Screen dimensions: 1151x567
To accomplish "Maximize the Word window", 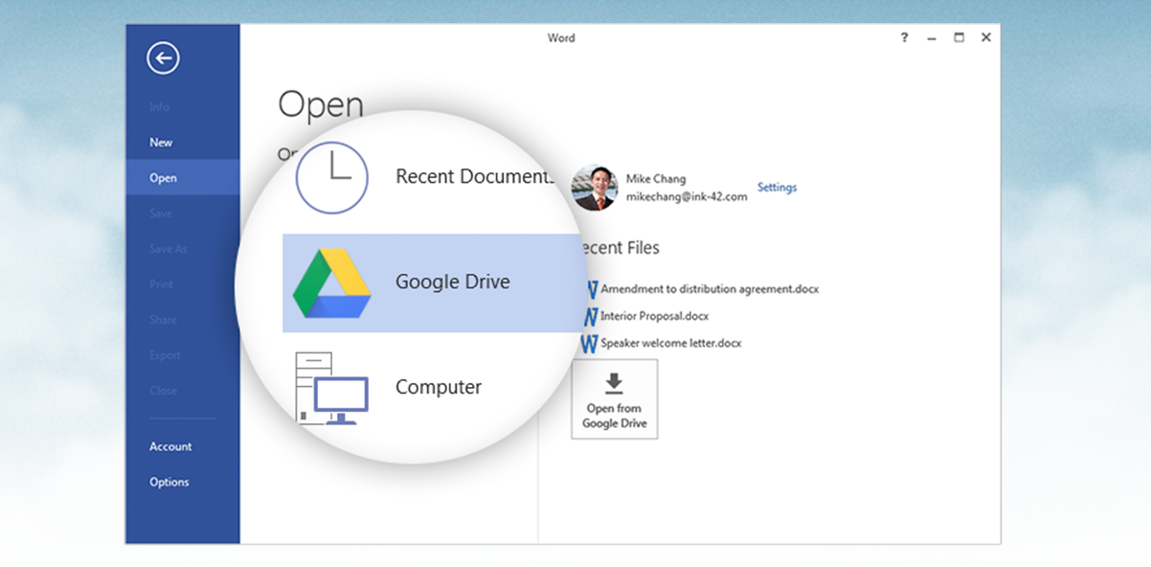I will (959, 37).
